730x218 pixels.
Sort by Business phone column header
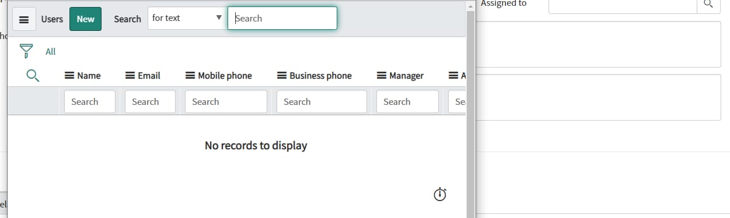pyautogui.click(x=320, y=76)
